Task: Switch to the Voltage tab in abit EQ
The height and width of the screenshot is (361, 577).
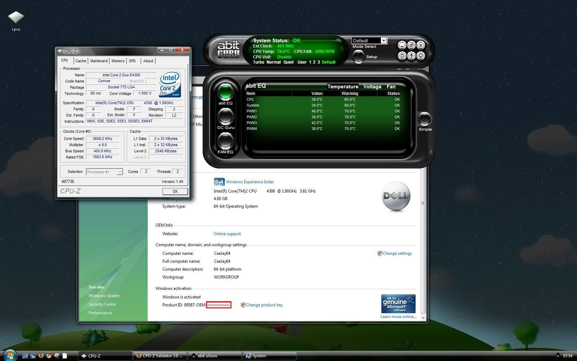Action: [372, 87]
